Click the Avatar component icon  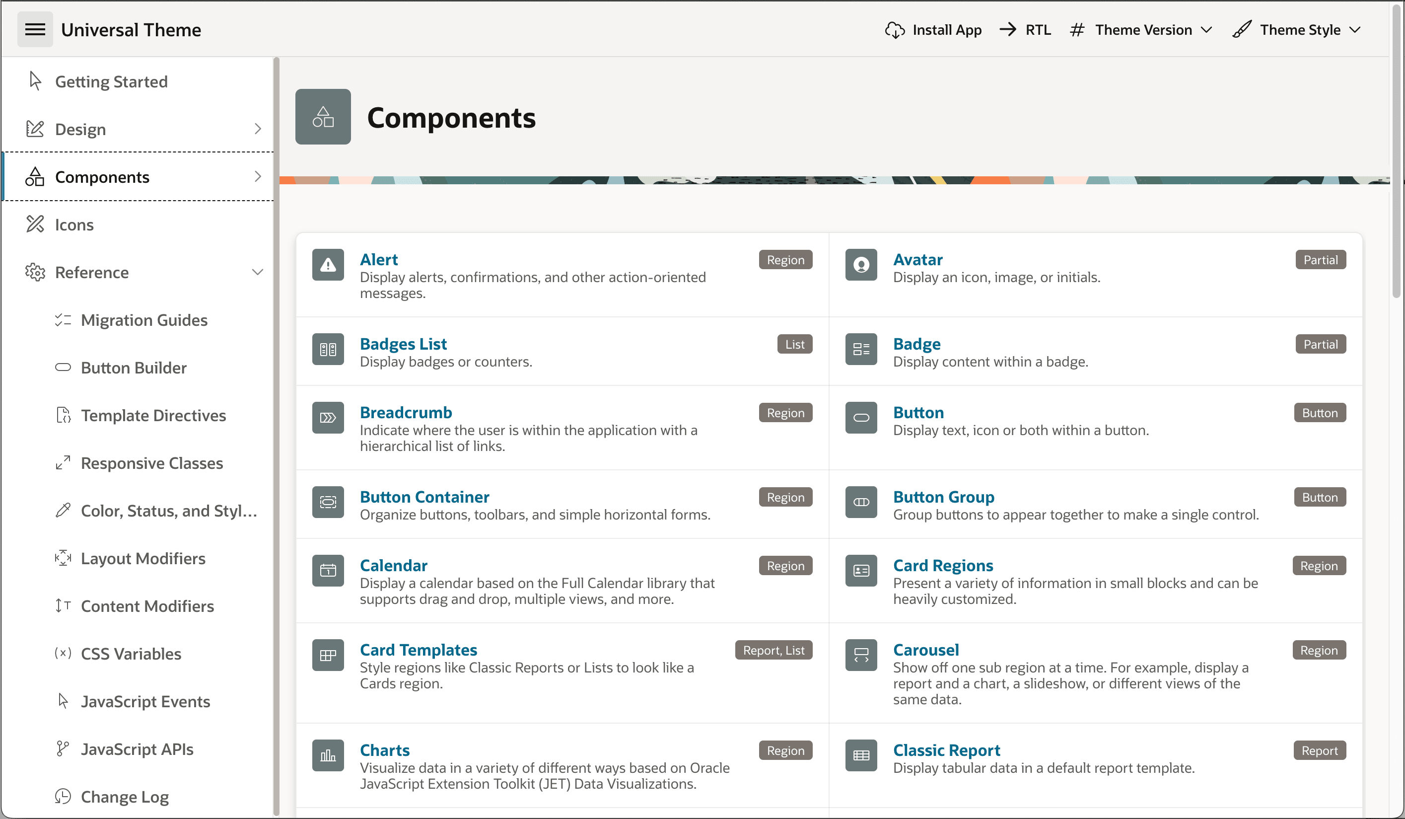tap(861, 264)
